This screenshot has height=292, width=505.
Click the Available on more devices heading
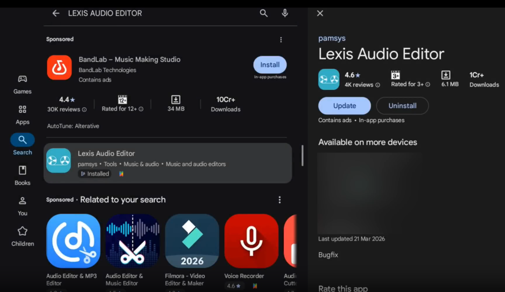click(x=368, y=142)
